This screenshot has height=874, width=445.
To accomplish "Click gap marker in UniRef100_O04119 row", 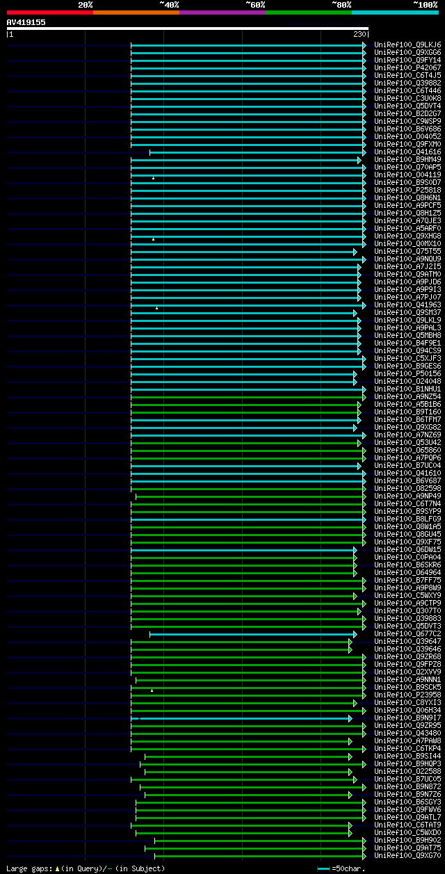I will tap(154, 178).
